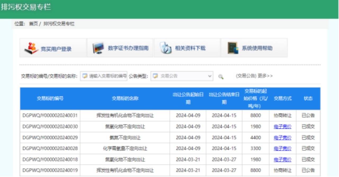Click 电子竞价 for the 化学需氧量不定向出让 listing
Viewport: 339px width, 177px height.
pos(282,148)
